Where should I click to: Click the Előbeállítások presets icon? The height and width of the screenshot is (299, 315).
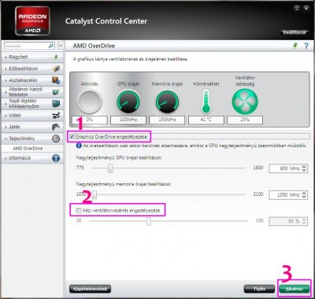click(x=56, y=68)
